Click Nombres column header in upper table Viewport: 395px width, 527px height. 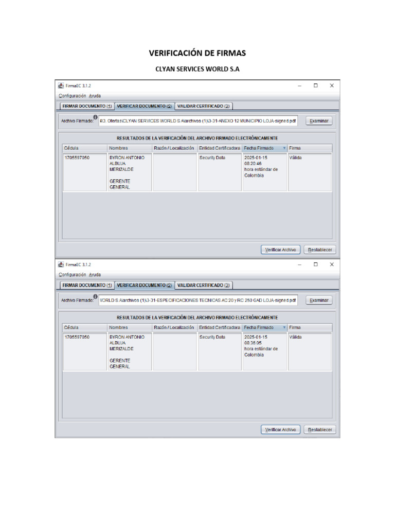[130, 148]
